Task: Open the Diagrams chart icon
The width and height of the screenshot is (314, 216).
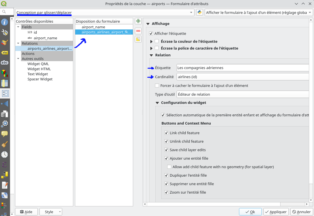Action: tap(5, 73)
